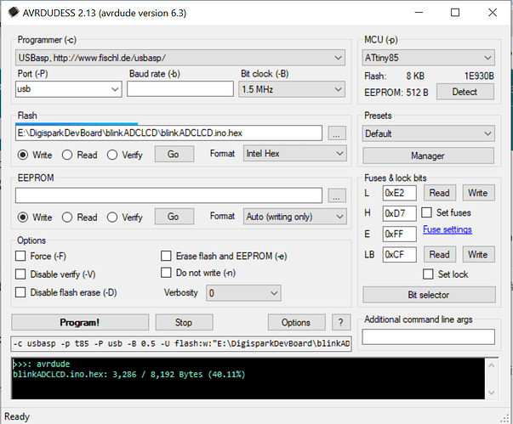Screen dimensions: 513x424
Task: Click the AVRDUDESS app icon in title bar
Action: (x=14, y=13)
